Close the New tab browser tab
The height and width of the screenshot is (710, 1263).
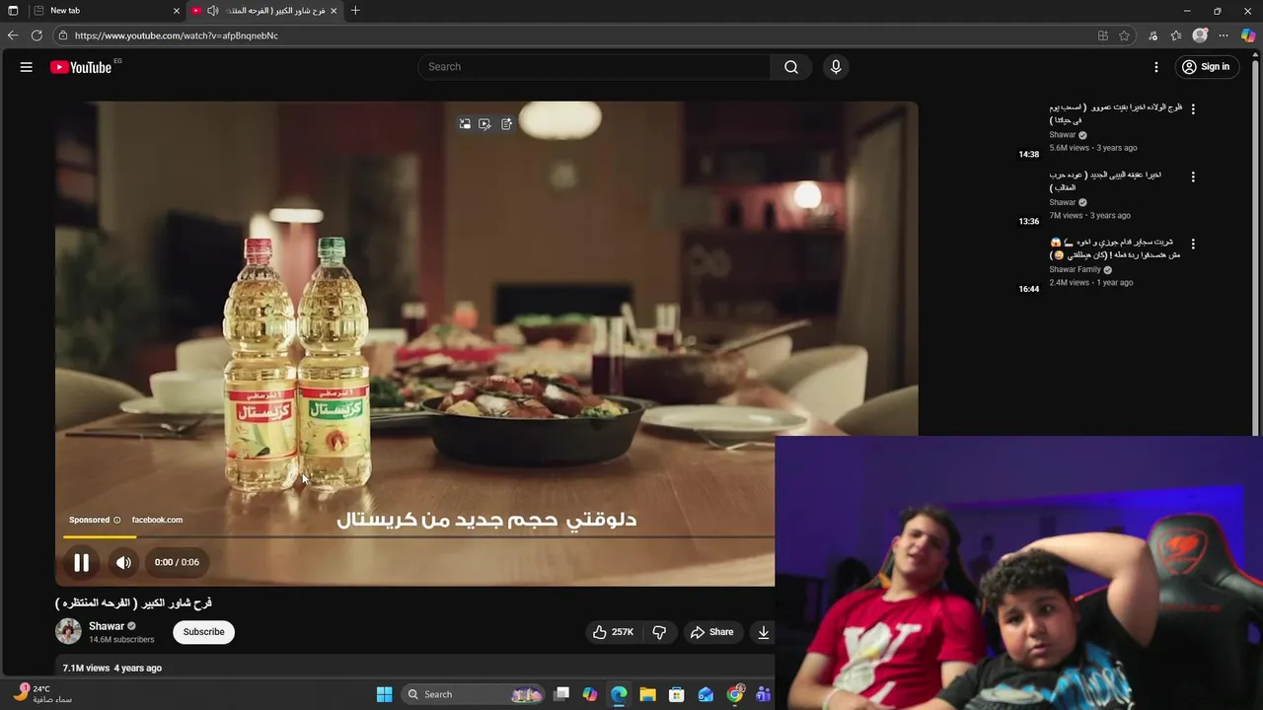pos(177,11)
